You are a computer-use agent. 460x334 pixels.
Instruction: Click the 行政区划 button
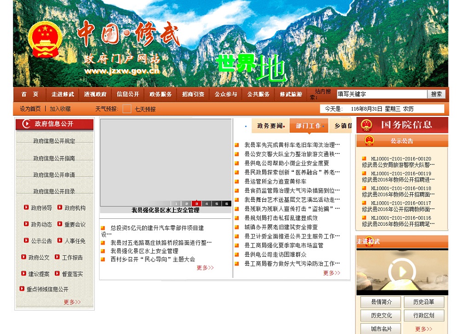(x=424, y=315)
